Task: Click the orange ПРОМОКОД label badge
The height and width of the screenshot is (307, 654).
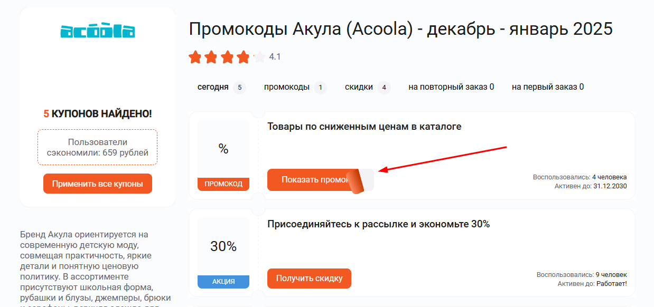Action: (x=223, y=184)
